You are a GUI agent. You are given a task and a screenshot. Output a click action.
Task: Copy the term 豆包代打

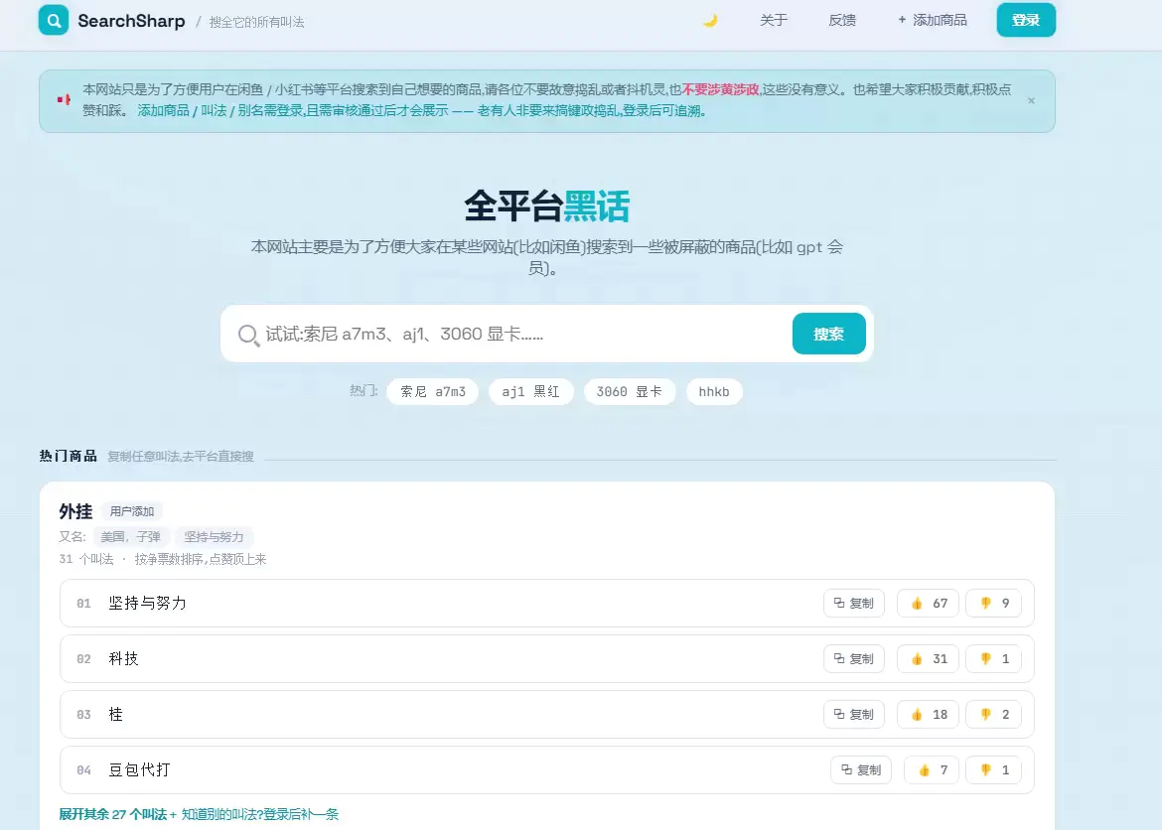[861, 770]
